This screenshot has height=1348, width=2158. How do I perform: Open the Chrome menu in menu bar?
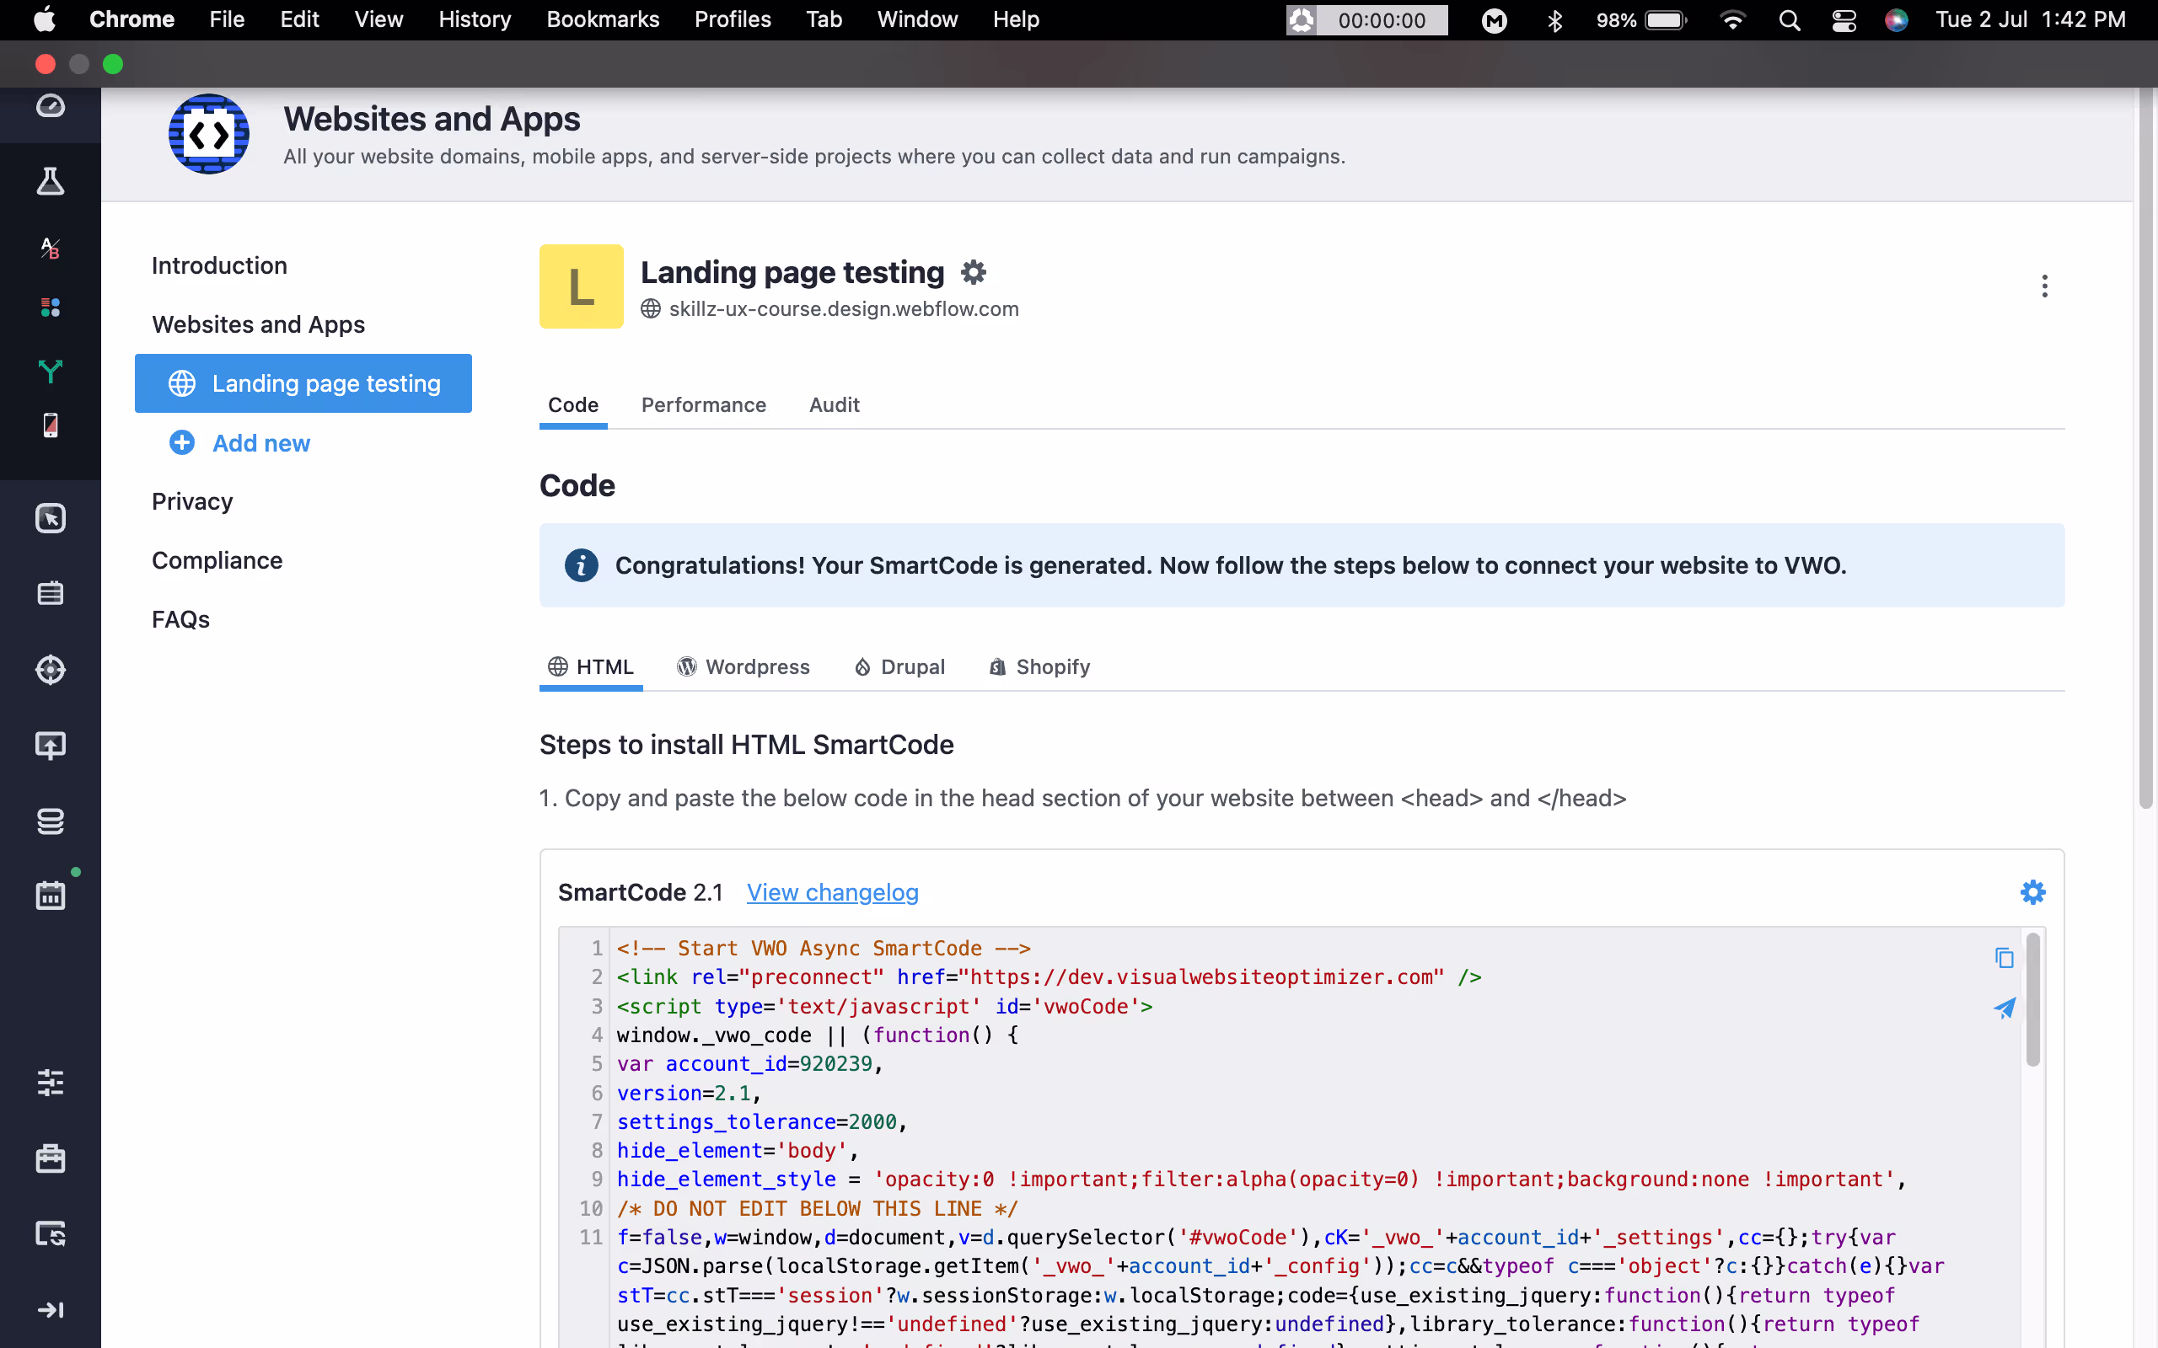pos(132,19)
